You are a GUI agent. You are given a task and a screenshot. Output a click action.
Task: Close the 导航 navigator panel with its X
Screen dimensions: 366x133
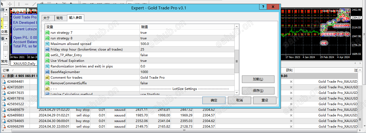6,39
